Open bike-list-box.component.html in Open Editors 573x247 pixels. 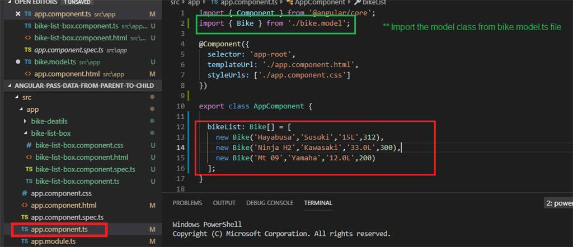81,38
